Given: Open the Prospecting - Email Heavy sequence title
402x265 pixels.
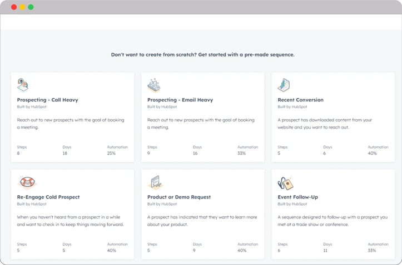Looking at the screenshot, I should (180, 100).
